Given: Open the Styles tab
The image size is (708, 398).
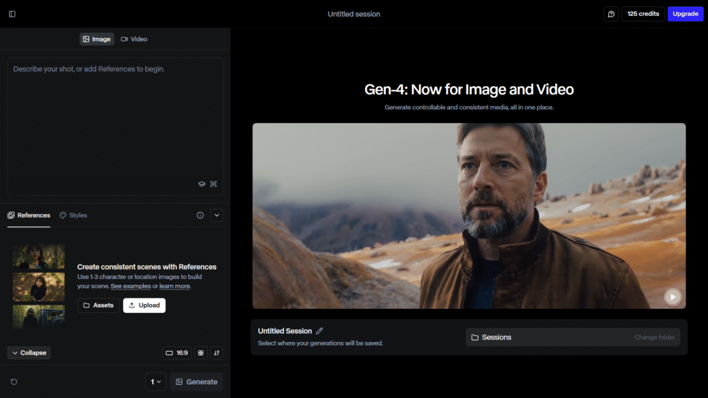Looking at the screenshot, I should pos(73,216).
